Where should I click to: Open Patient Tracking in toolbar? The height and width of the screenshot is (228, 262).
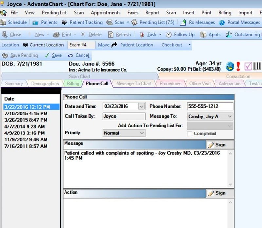82,22
